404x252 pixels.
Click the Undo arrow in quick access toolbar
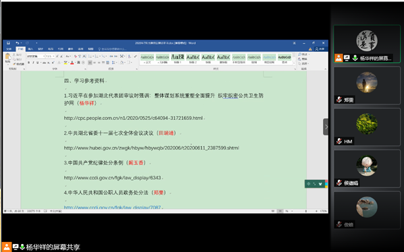point(17,43)
